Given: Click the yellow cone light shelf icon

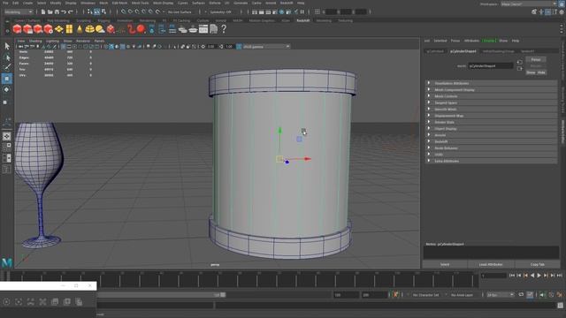Looking at the screenshot, I should pos(80,29).
